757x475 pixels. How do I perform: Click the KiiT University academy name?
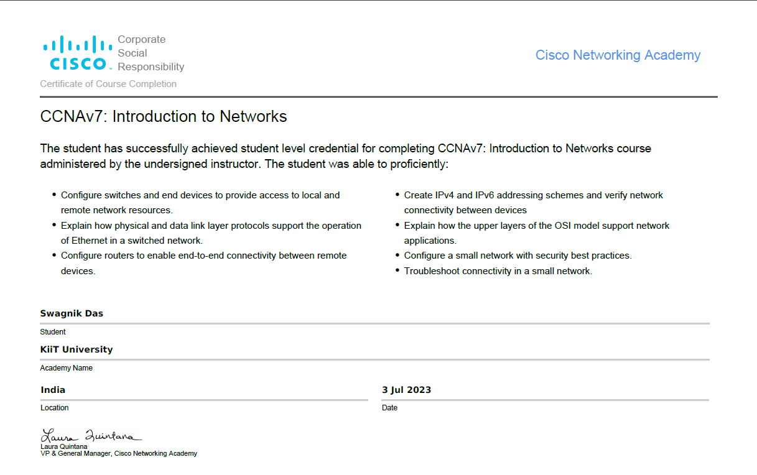click(77, 349)
